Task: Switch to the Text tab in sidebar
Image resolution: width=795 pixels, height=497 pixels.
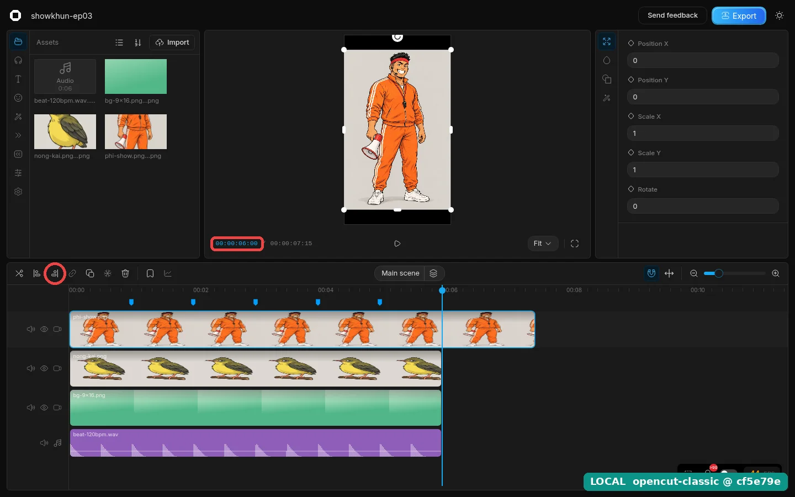Action: pyautogui.click(x=18, y=79)
